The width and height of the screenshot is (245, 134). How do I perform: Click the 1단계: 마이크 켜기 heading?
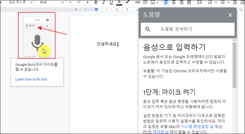(x=169, y=92)
